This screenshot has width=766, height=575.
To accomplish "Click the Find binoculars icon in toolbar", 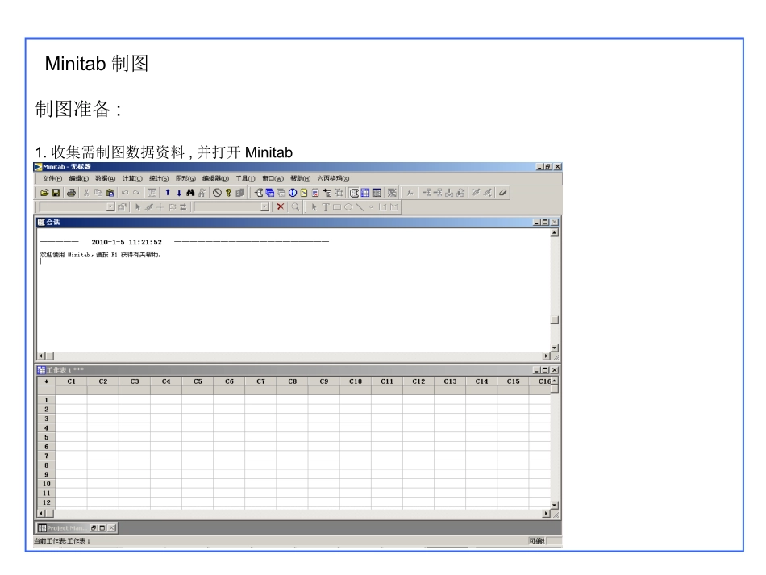I will click(x=190, y=194).
